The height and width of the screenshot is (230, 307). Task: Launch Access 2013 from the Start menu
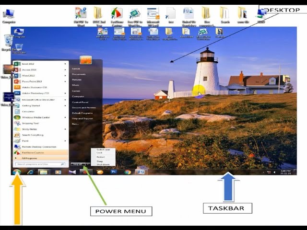[x=40, y=70]
